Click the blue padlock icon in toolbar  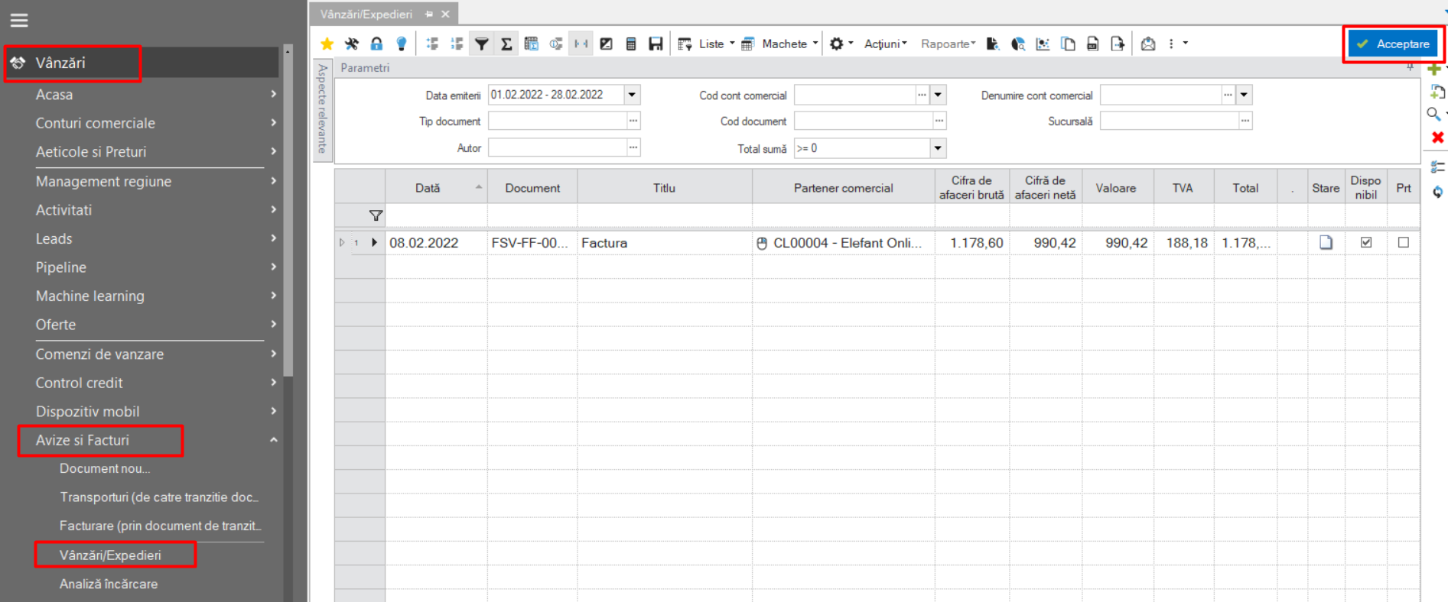376,44
